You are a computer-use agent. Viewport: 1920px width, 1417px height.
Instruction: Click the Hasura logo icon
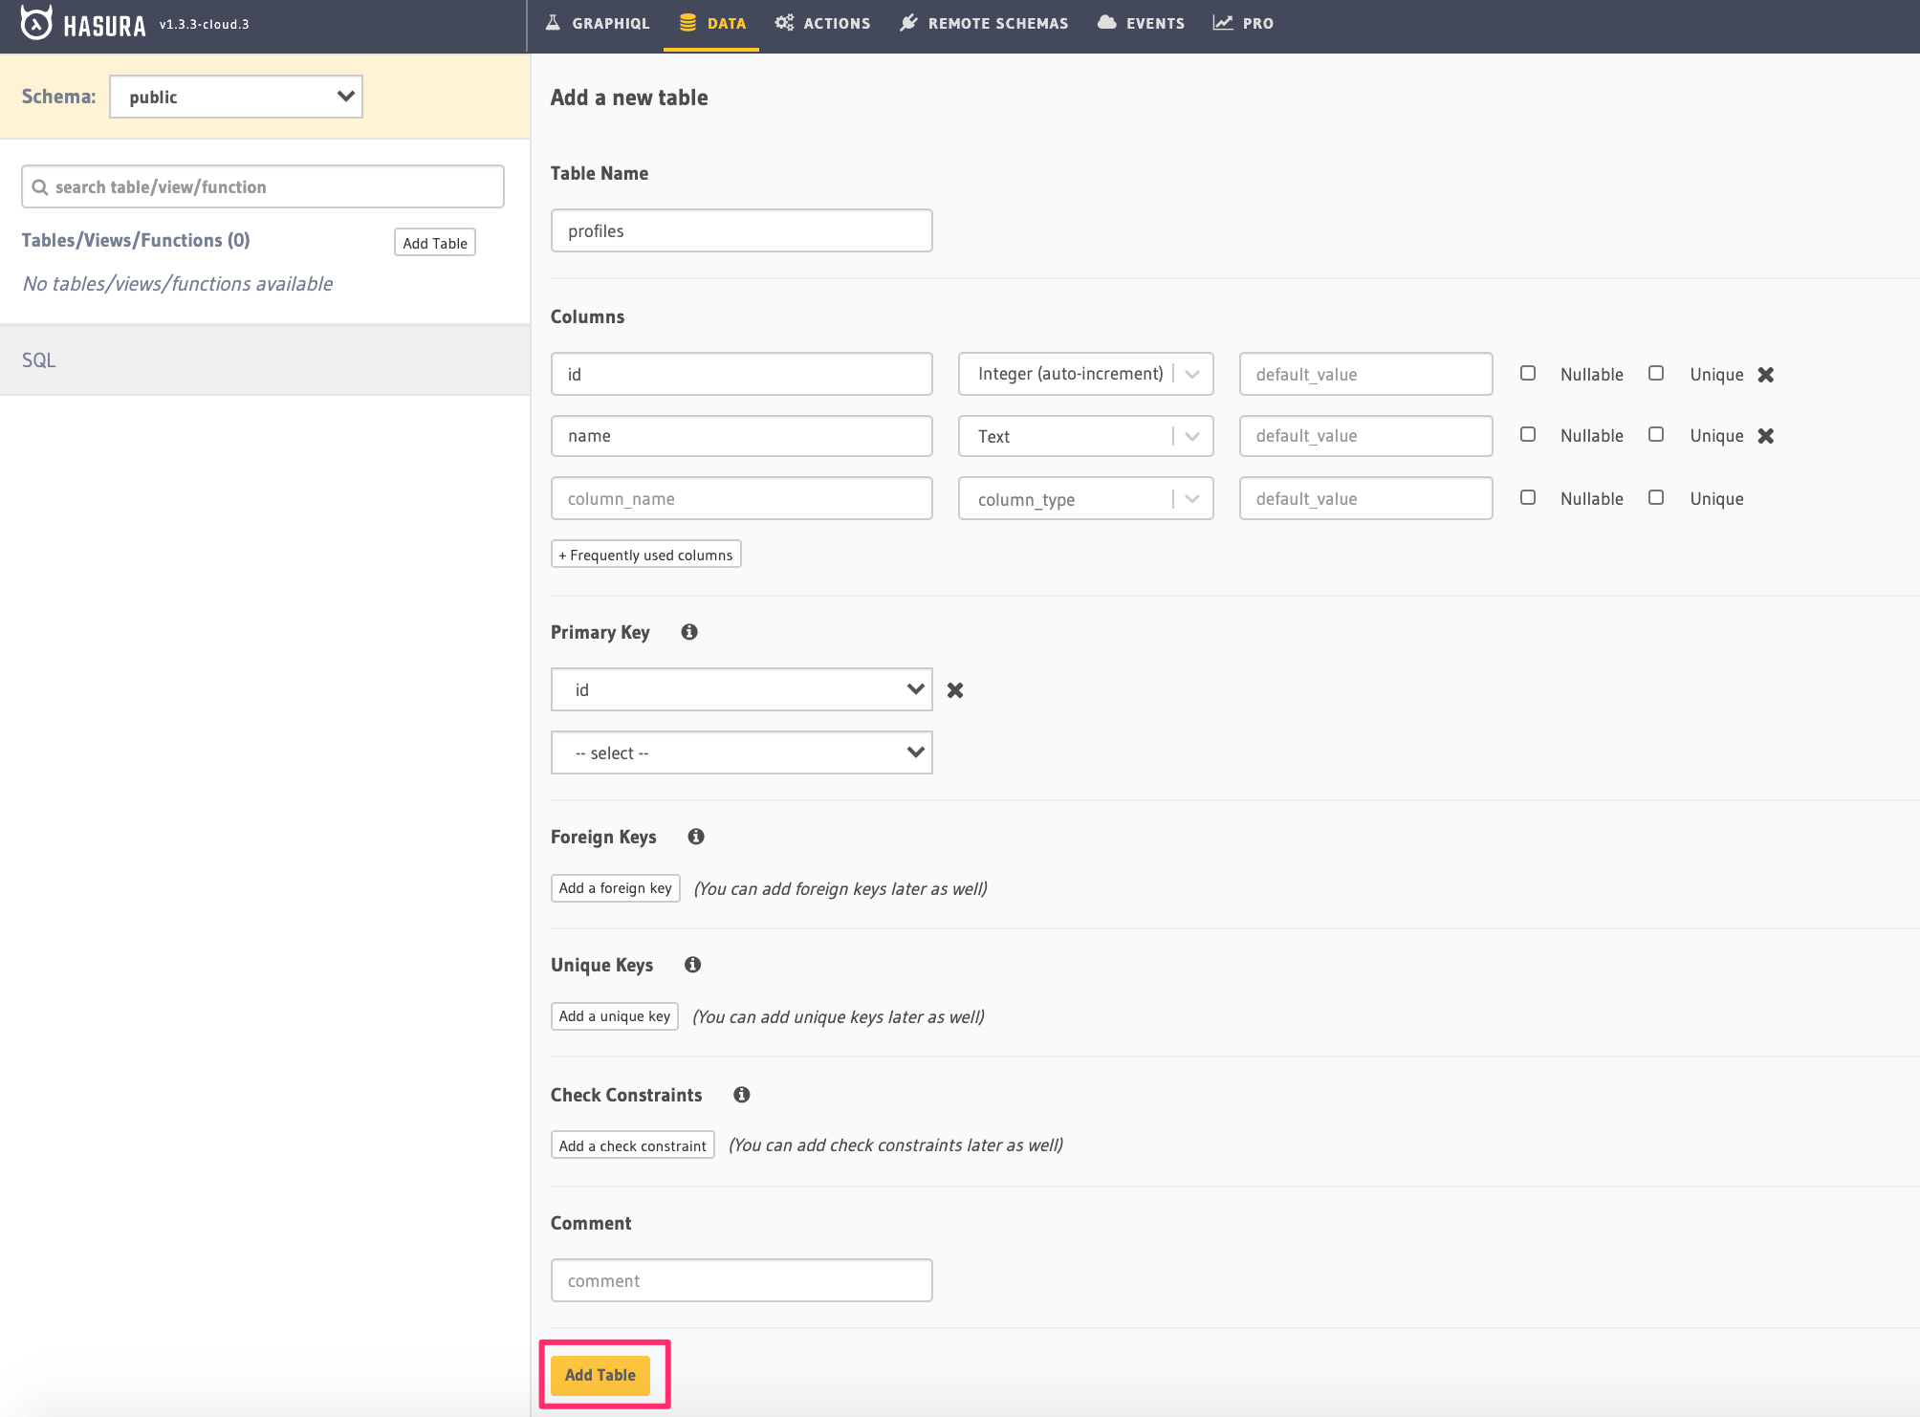[36, 23]
